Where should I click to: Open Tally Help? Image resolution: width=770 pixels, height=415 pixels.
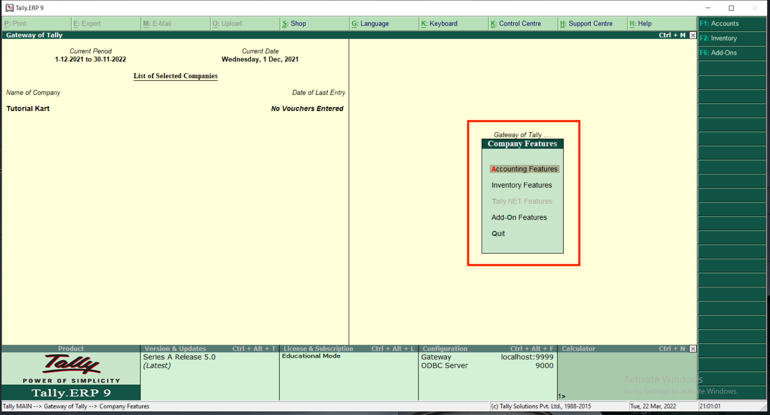pos(641,23)
